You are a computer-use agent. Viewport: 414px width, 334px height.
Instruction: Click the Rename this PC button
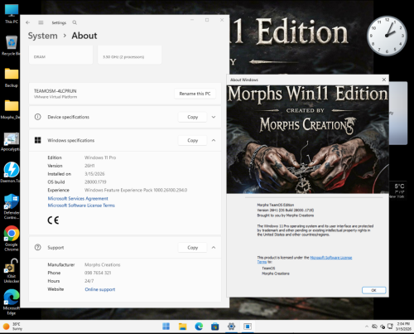coord(195,94)
